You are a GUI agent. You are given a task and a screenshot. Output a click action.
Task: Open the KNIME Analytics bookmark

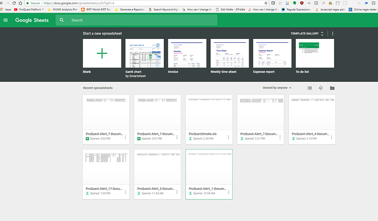click(62, 10)
